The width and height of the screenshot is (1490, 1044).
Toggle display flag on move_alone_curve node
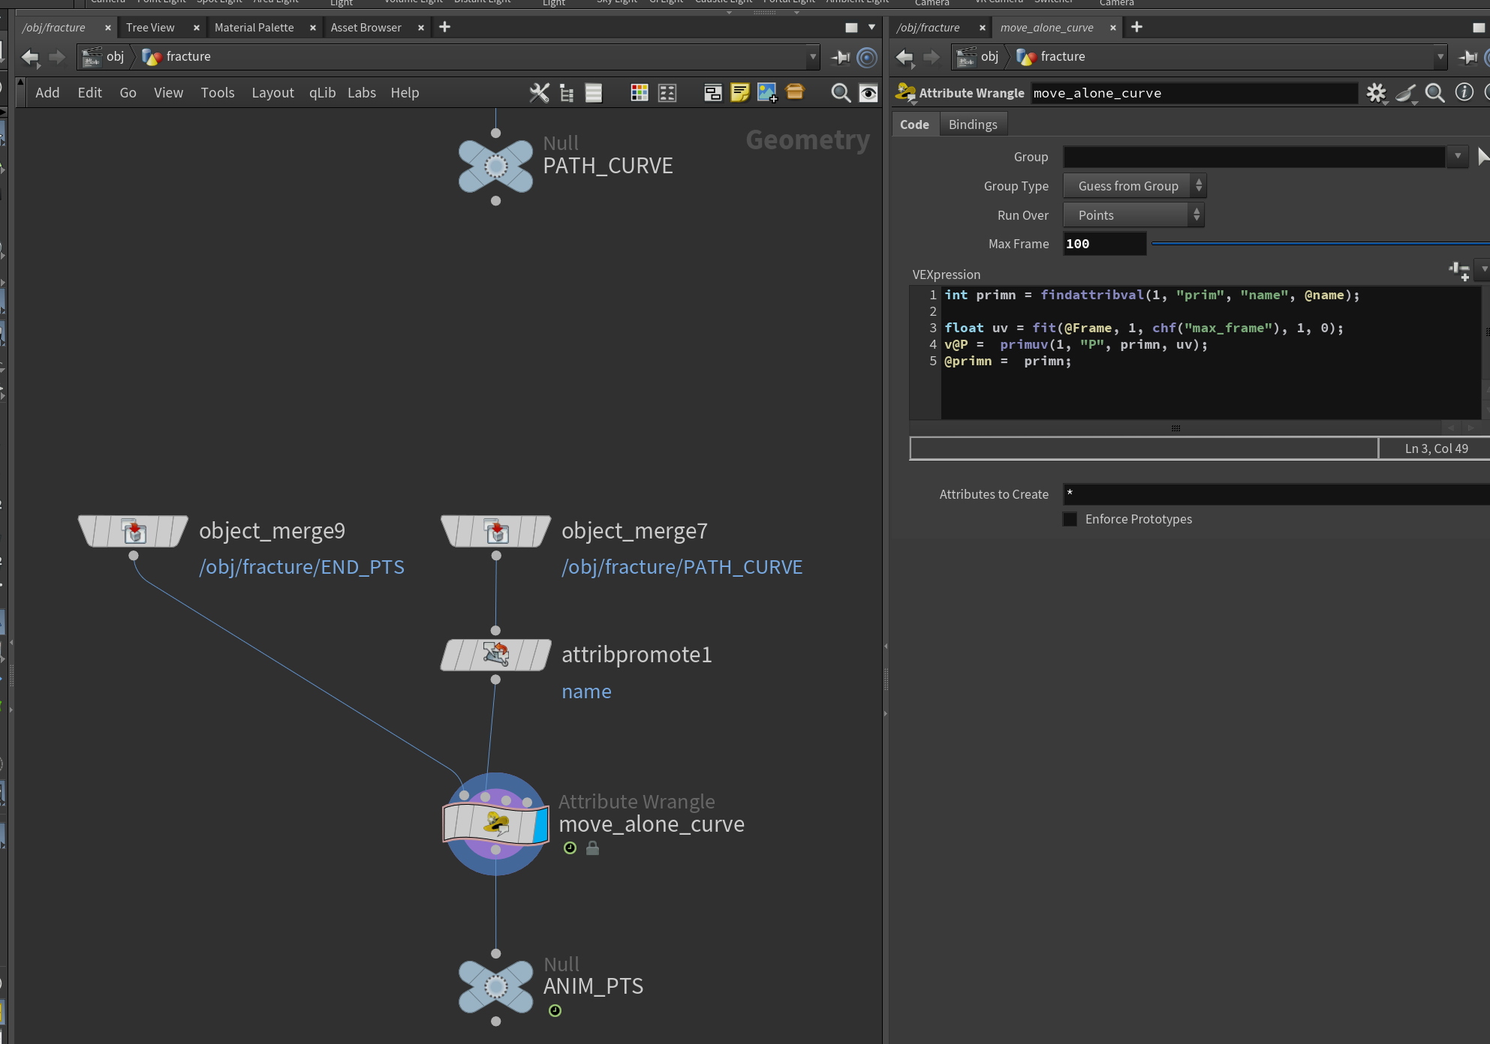tap(541, 824)
